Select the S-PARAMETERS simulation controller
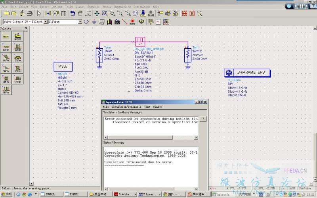Viewport: 317px width, 198px height. 247,72
